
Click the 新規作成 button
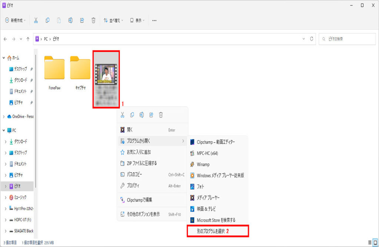click(x=15, y=20)
